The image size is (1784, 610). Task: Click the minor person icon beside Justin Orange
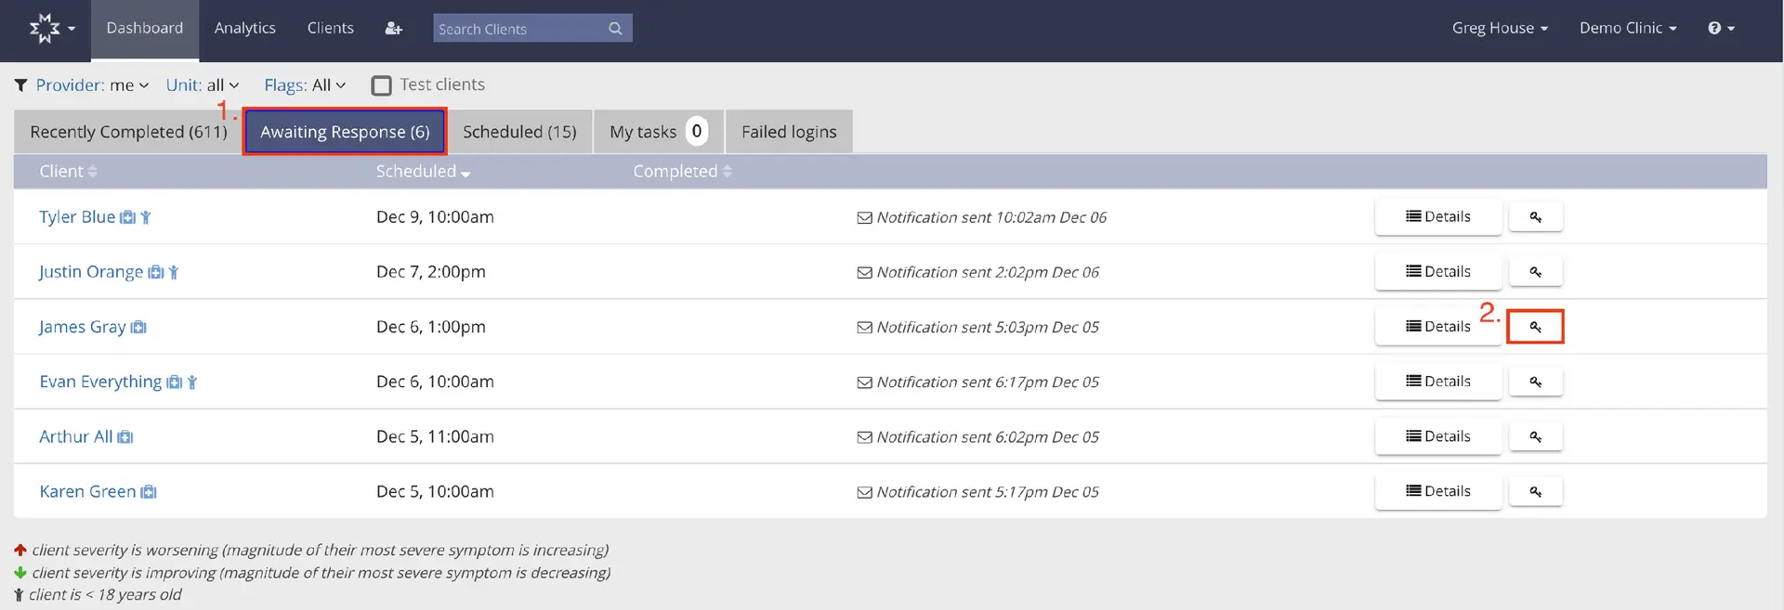tap(174, 272)
